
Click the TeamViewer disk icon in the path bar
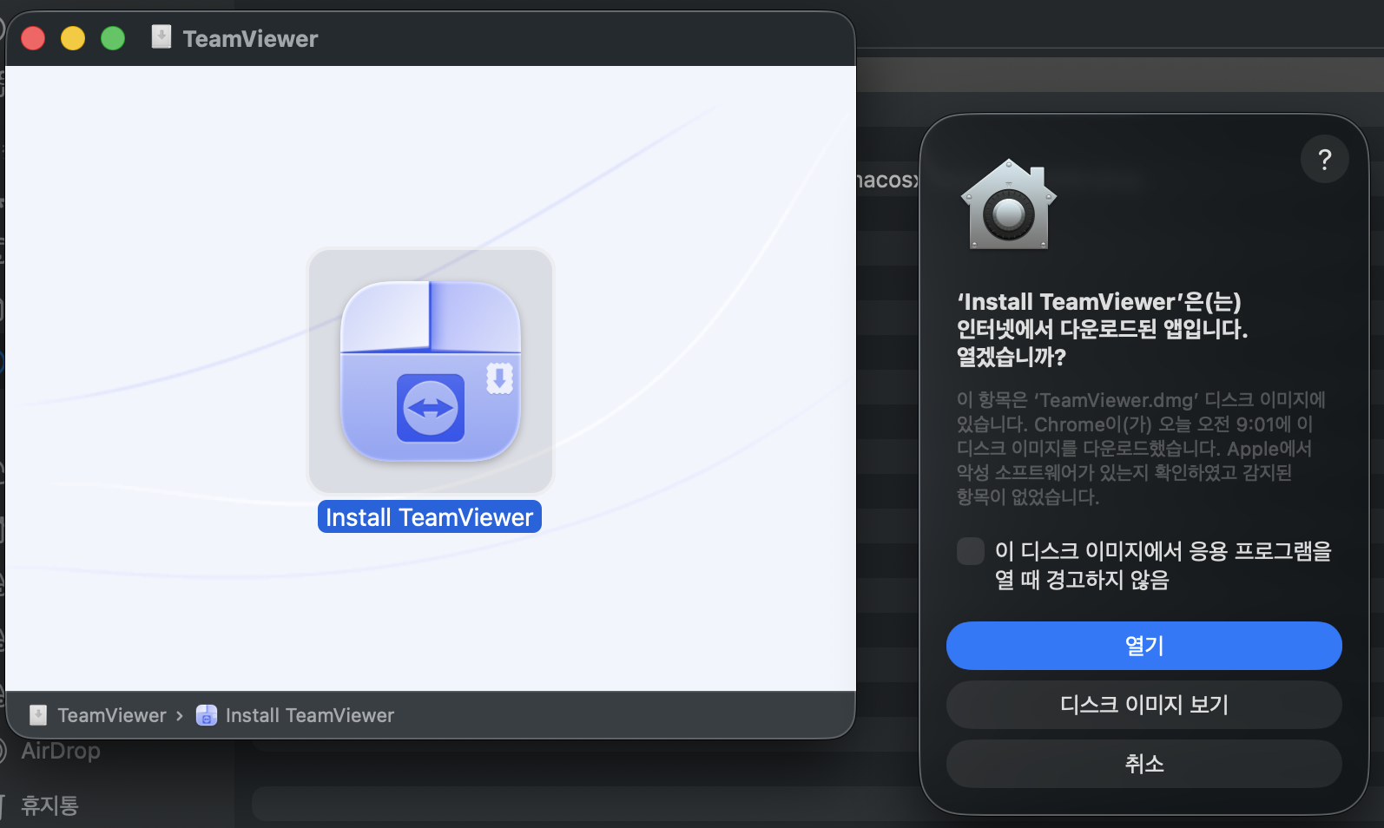(x=38, y=715)
